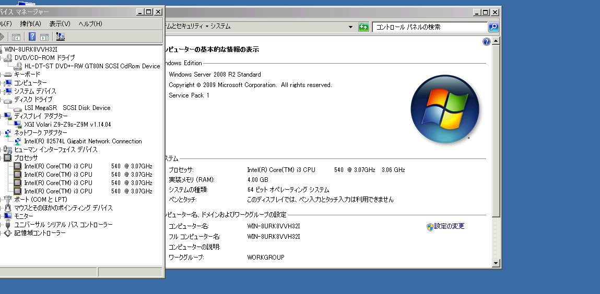Select the システム デバイス tree item

(35, 91)
